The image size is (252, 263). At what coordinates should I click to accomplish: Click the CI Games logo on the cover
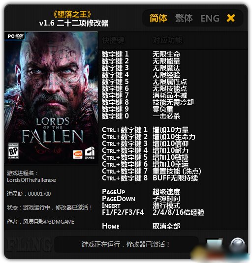tap(90, 153)
